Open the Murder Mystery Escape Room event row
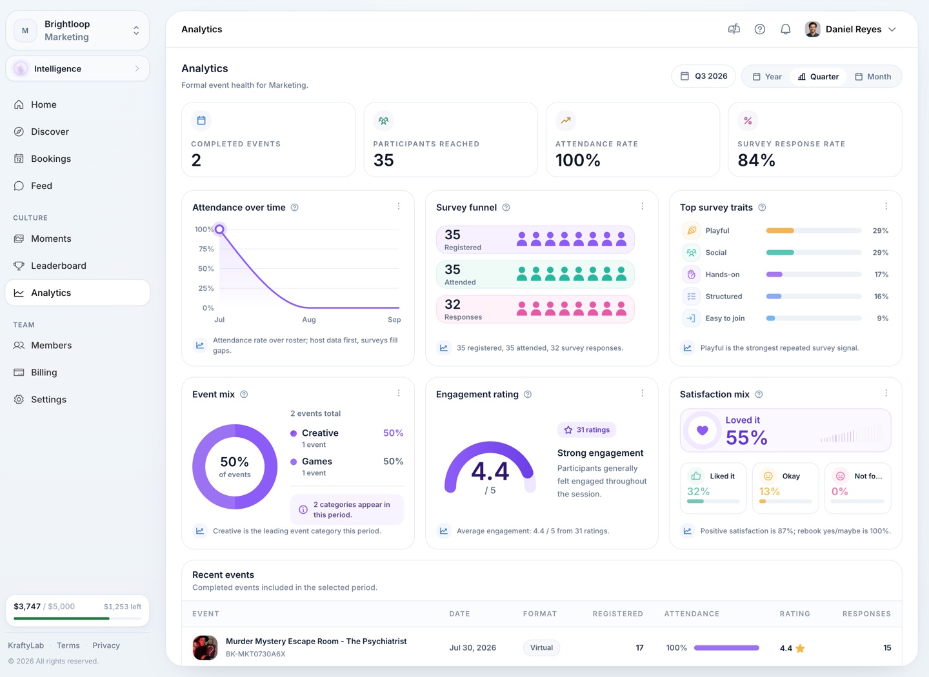Image resolution: width=929 pixels, height=677 pixels. pyautogui.click(x=542, y=647)
